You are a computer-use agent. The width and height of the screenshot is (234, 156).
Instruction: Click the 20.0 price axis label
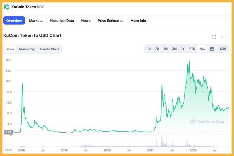[8, 81]
